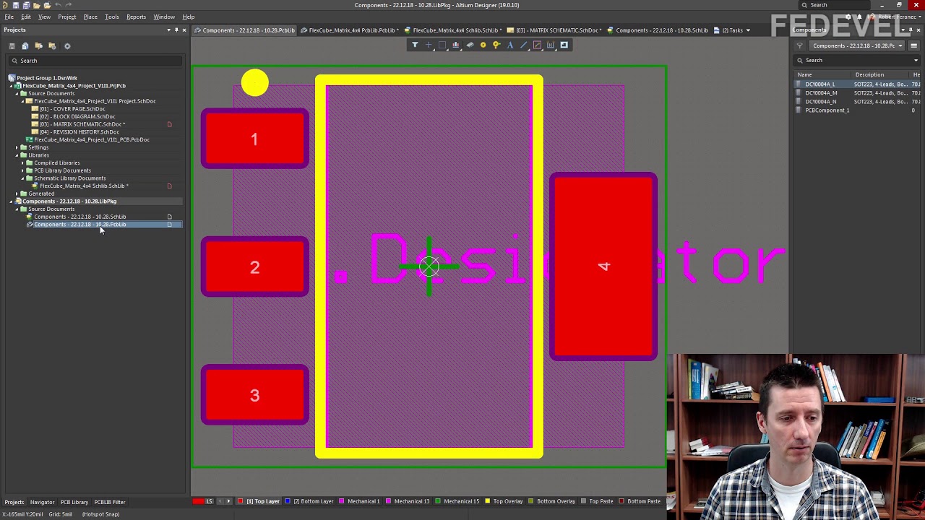Collapse the FlexCube_Matrix_4x4_Project_V1I1.PrjPcb project node
925x520 pixels.
point(12,86)
